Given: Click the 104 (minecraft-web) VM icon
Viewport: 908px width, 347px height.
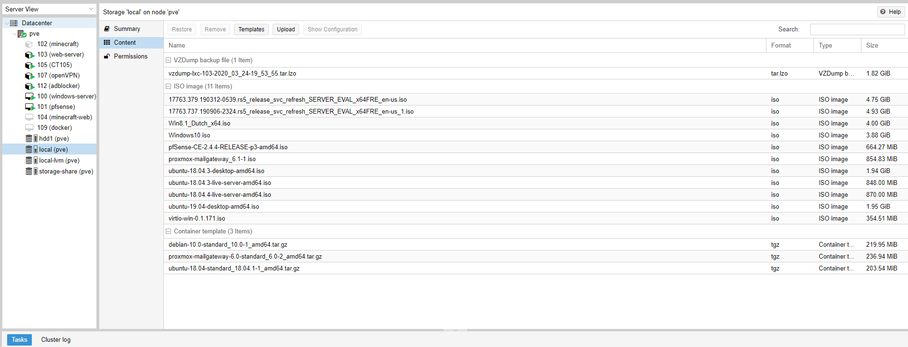Looking at the screenshot, I should click(29, 117).
